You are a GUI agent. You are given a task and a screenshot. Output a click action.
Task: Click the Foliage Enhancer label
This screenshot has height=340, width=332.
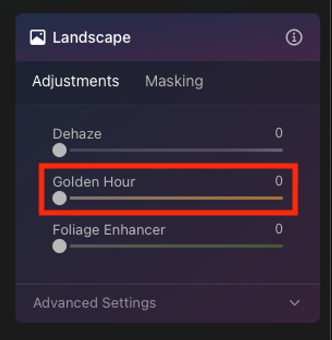point(109,230)
